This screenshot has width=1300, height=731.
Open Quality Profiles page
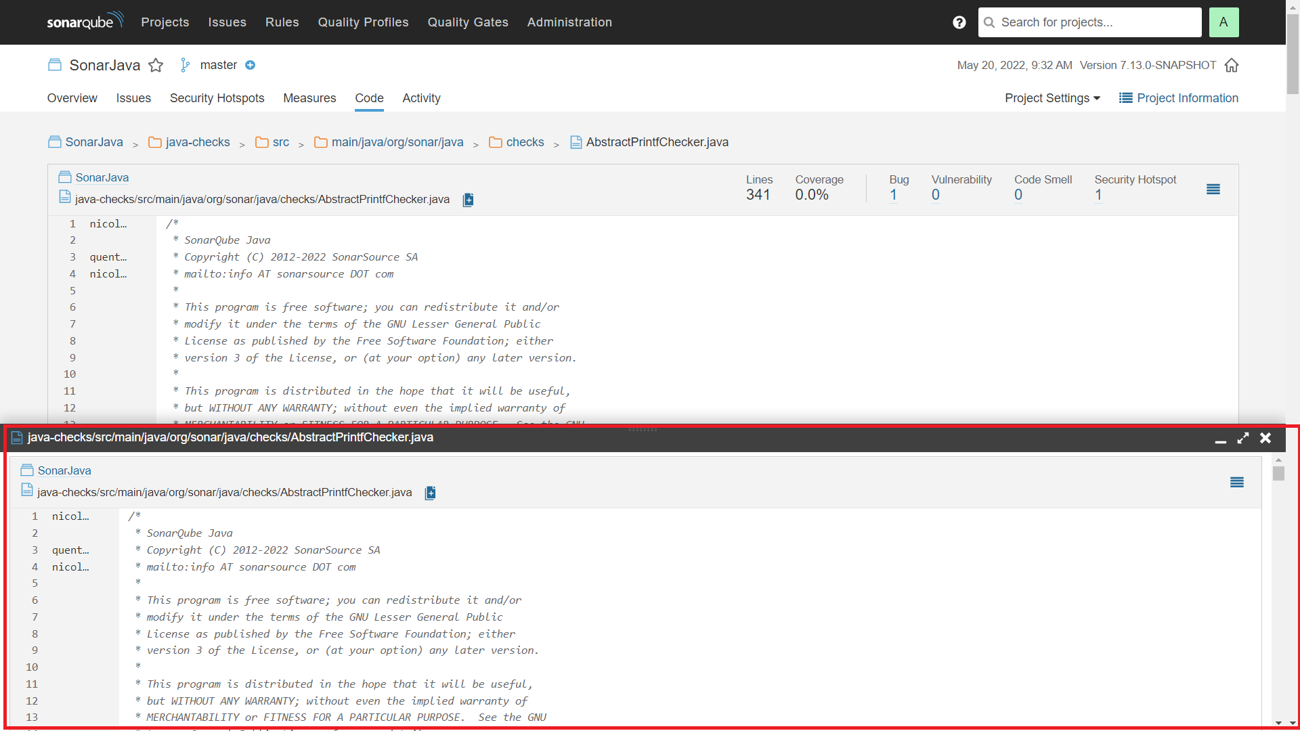(364, 22)
